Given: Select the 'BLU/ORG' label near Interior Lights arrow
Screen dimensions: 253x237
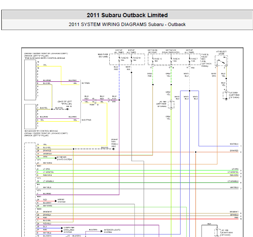Looking at the screenshot, I should coord(93,229).
